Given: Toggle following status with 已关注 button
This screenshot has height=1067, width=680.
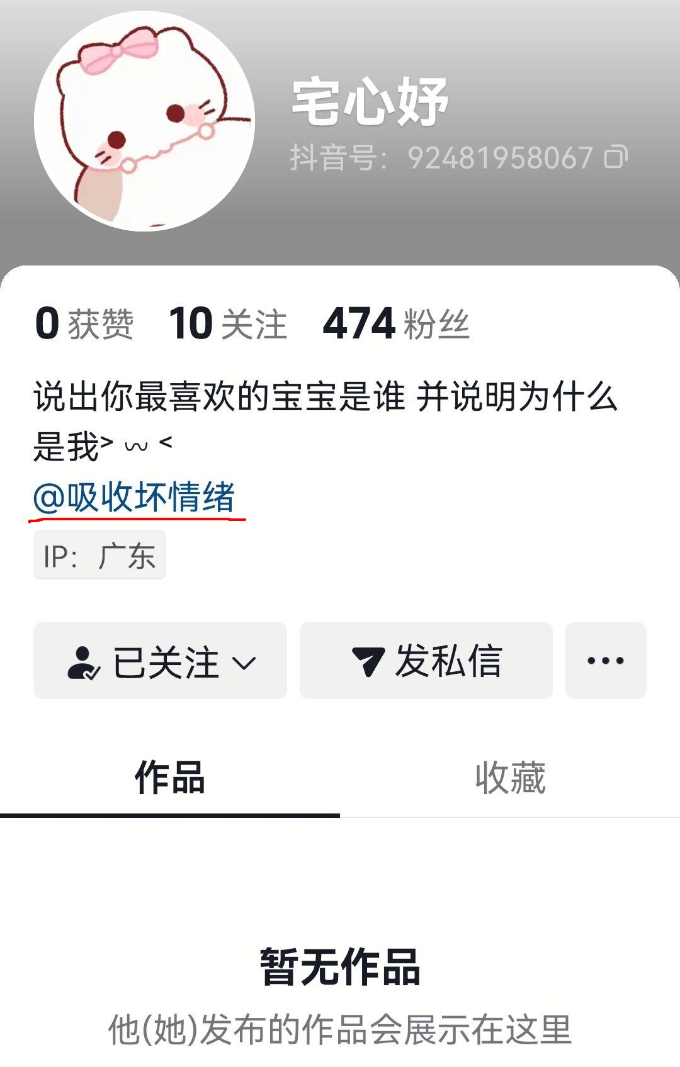Looking at the screenshot, I should 161,661.
